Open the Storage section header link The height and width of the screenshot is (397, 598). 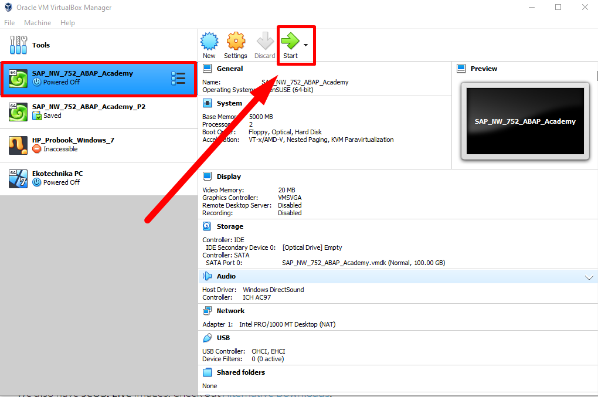(230, 226)
